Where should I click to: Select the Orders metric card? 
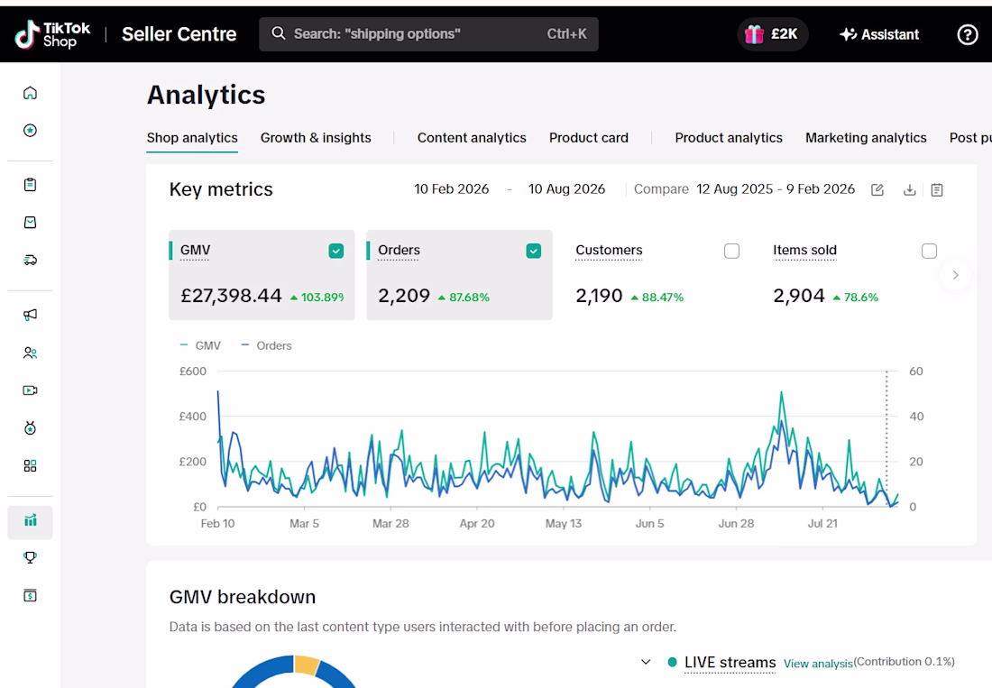pyautogui.click(x=459, y=275)
